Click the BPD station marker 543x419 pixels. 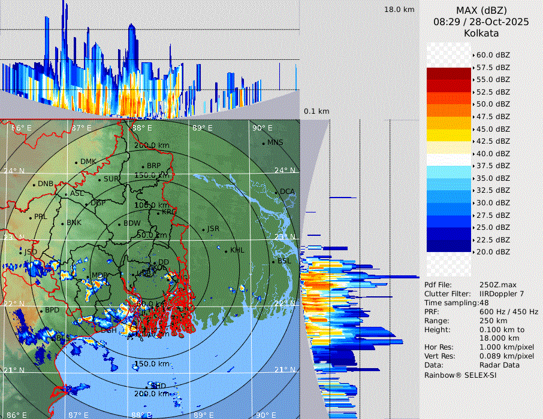pos(41,311)
